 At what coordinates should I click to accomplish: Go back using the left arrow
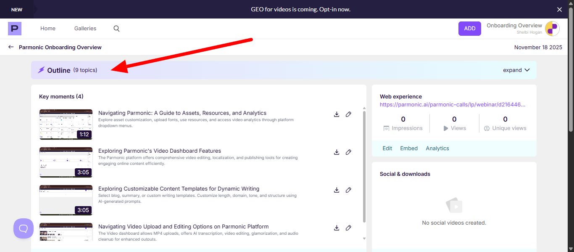[x=11, y=47]
